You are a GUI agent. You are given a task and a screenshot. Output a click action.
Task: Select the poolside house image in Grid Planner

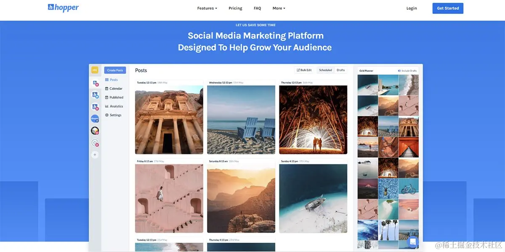pyautogui.click(x=388, y=85)
